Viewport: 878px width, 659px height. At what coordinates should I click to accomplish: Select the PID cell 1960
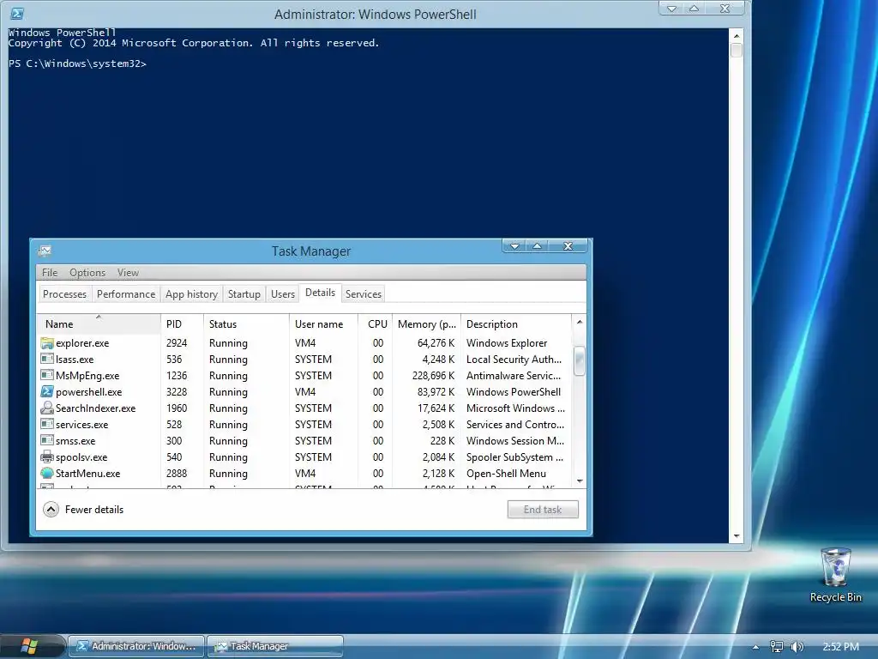[x=177, y=408]
